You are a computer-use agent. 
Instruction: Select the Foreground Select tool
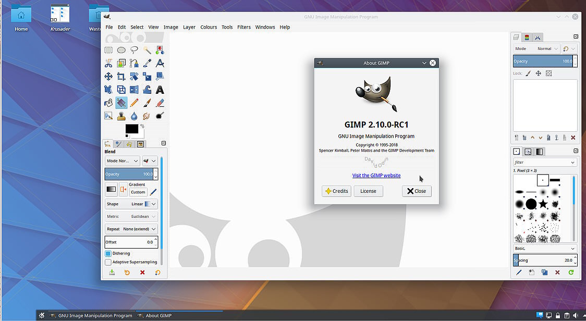(121, 63)
